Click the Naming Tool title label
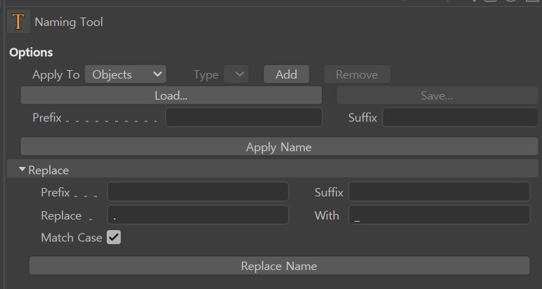 69,22
